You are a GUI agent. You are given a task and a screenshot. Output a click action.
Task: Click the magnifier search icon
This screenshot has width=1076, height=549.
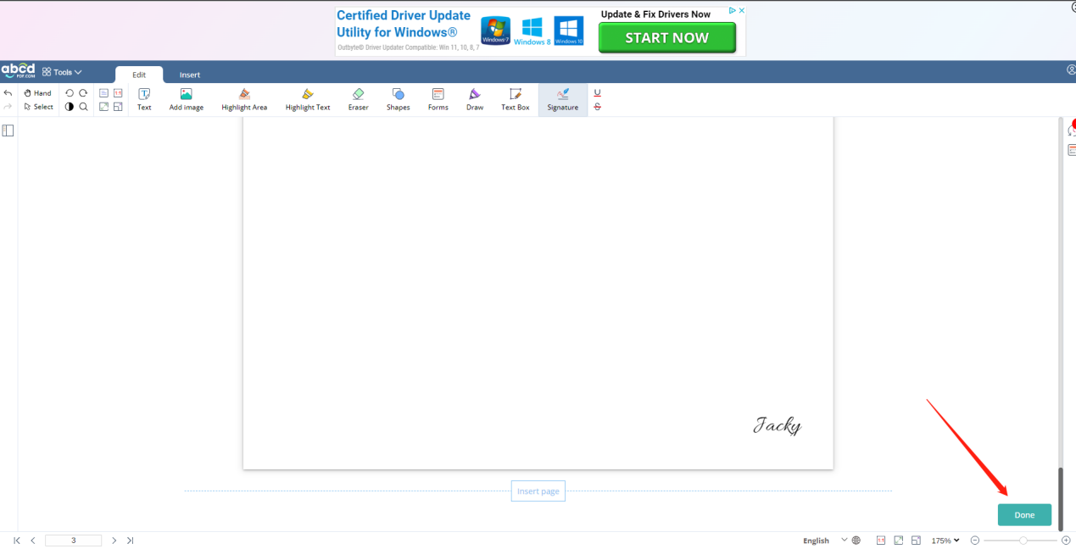tap(83, 107)
